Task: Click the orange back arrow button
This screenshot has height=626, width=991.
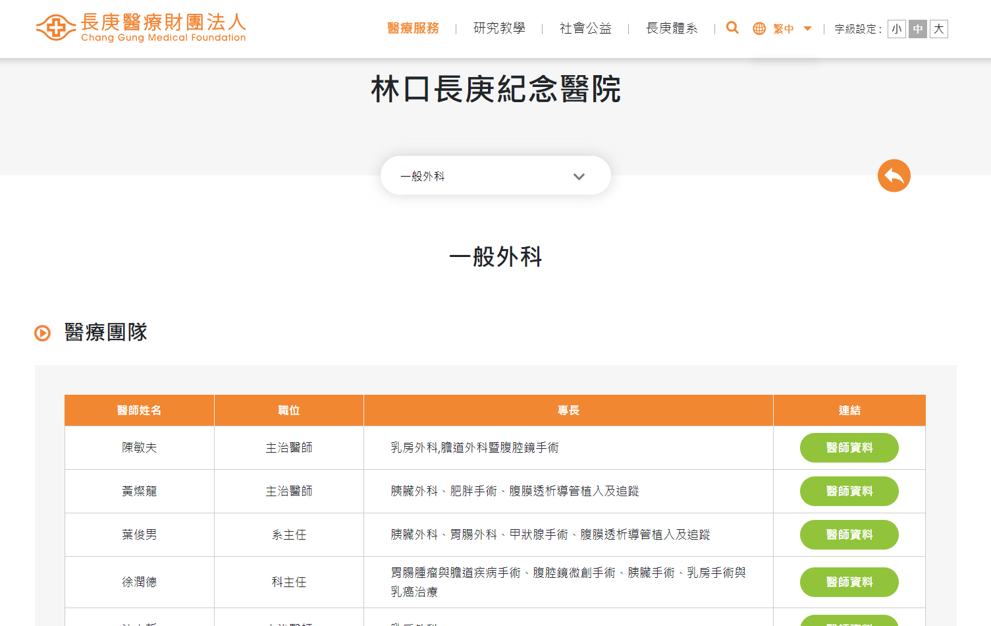Action: [894, 176]
